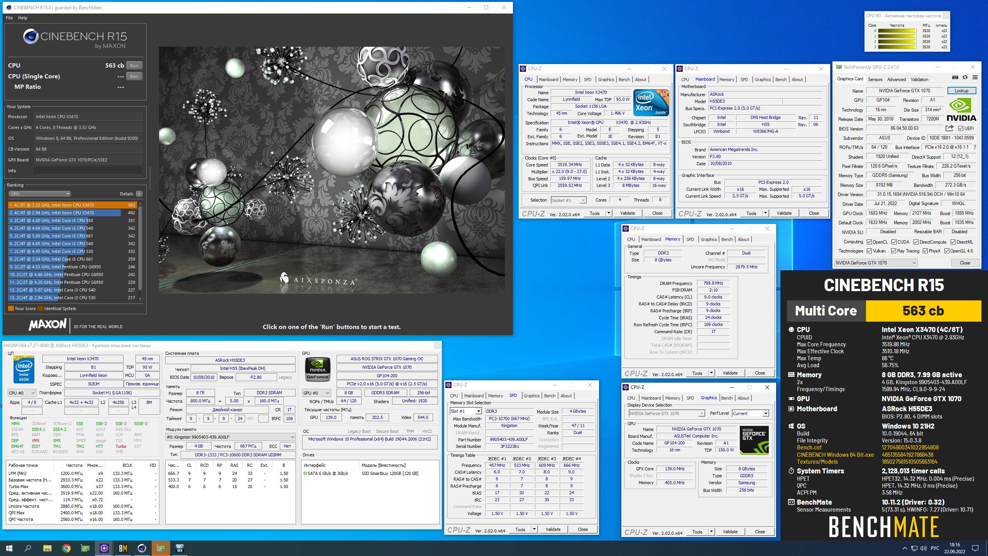
Task: Expand the Kingston memory module dropdown in HWiNFO
Action: [x=230, y=437]
